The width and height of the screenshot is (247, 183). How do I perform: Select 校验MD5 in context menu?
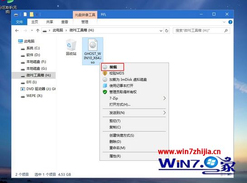[134, 73]
